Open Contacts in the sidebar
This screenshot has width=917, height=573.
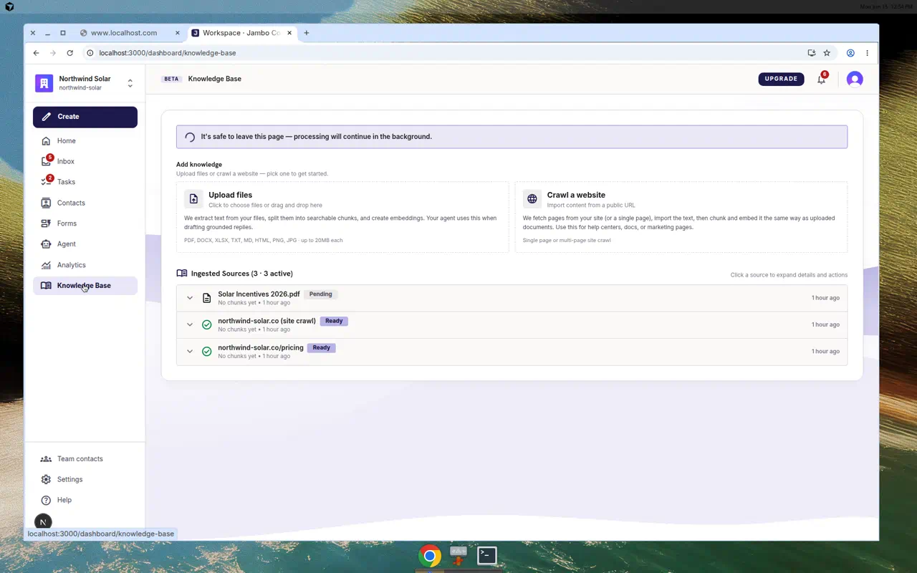[x=85, y=203]
